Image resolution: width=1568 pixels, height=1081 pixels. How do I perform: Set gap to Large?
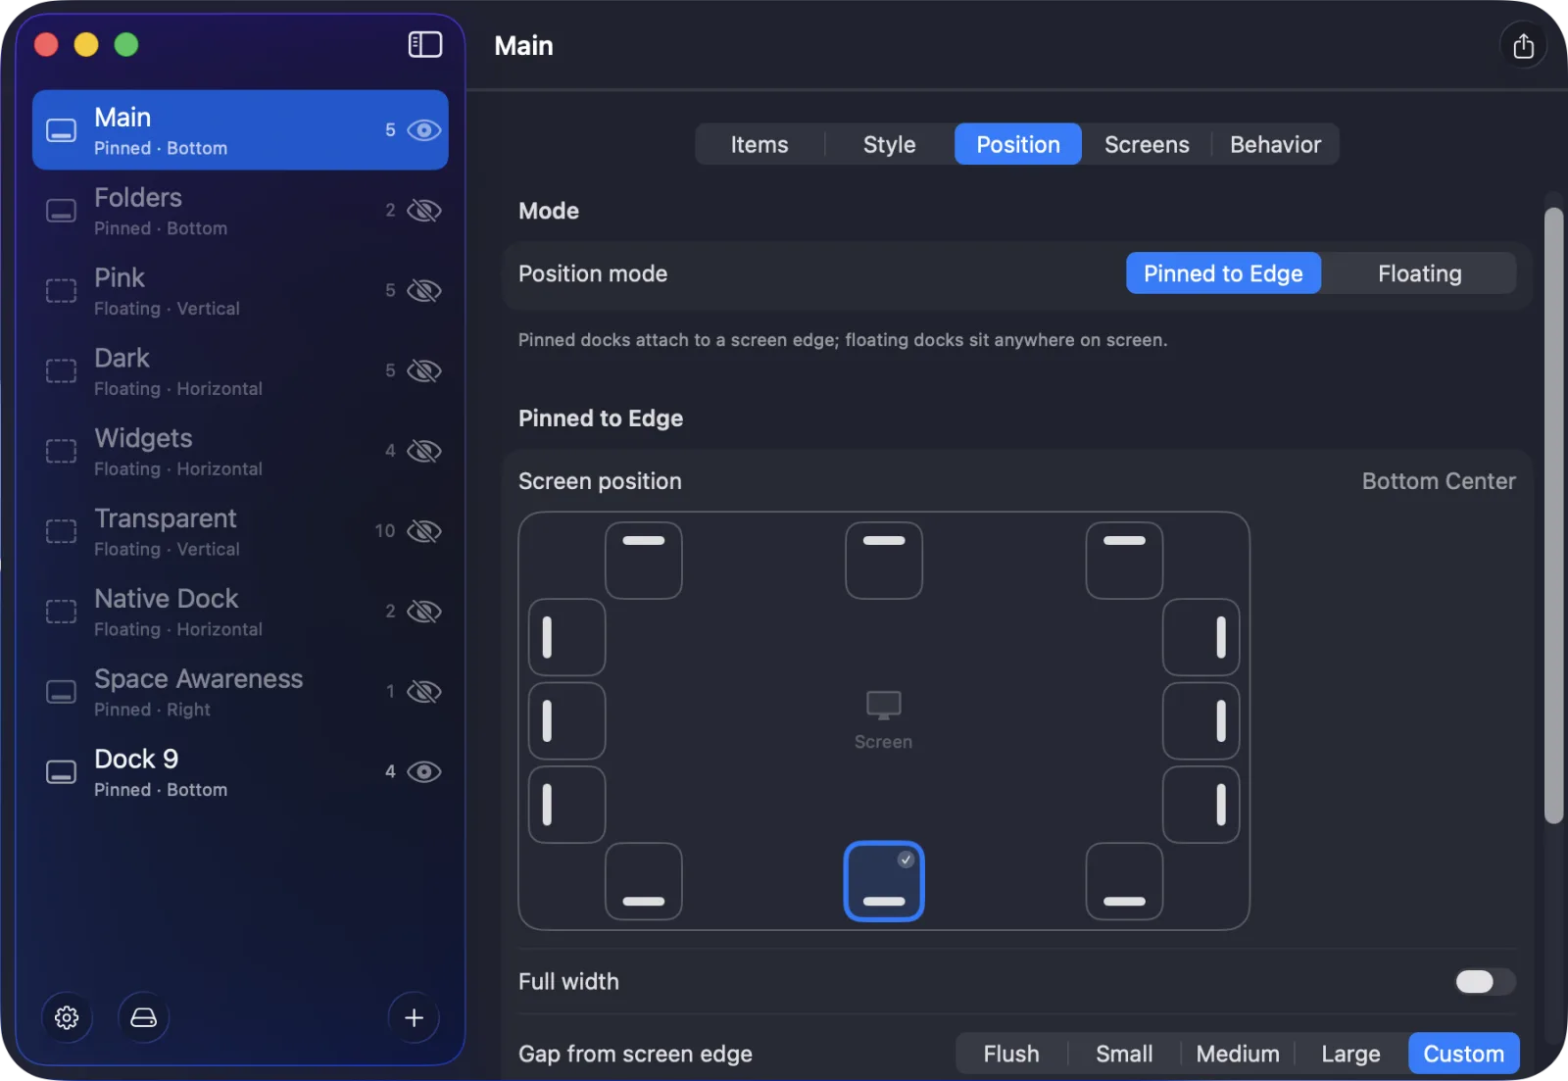[1350, 1054]
